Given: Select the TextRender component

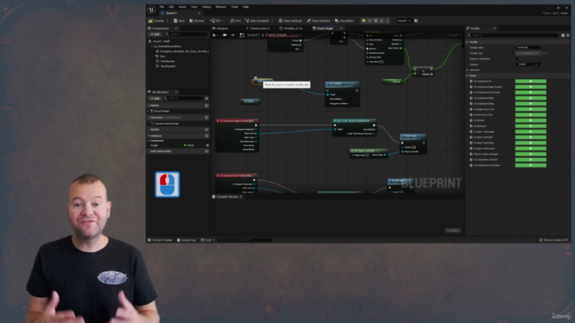Looking at the screenshot, I should click(x=165, y=61).
